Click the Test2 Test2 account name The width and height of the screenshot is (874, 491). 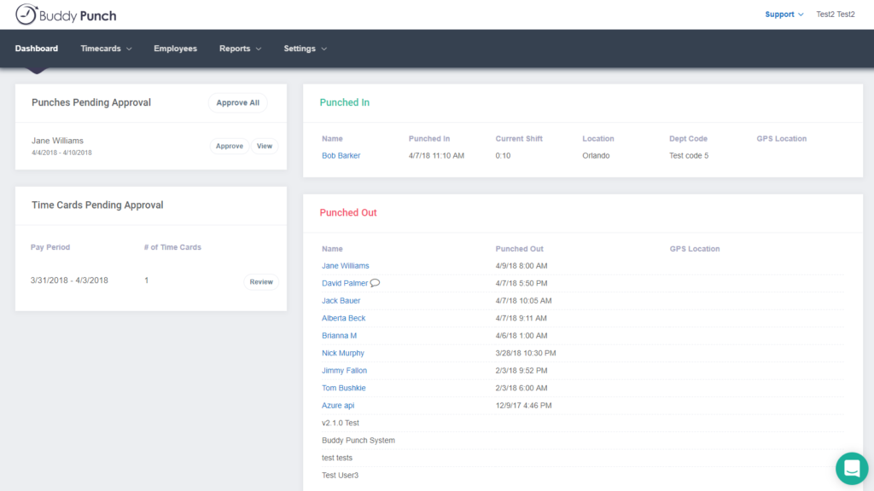pos(835,14)
